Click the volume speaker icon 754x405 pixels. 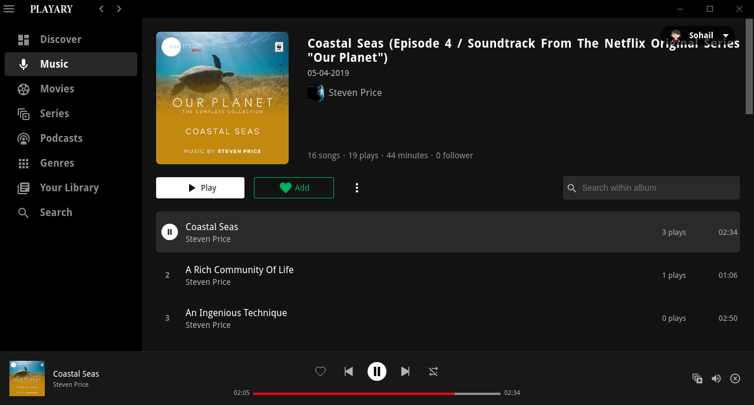(x=716, y=379)
